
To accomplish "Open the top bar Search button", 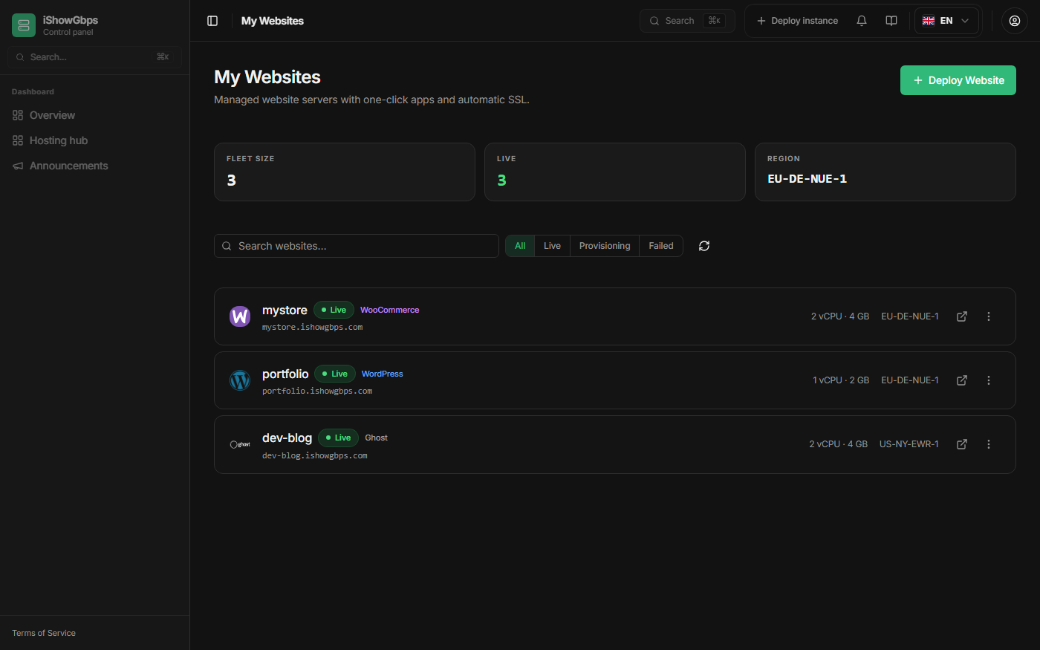I will point(687,21).
